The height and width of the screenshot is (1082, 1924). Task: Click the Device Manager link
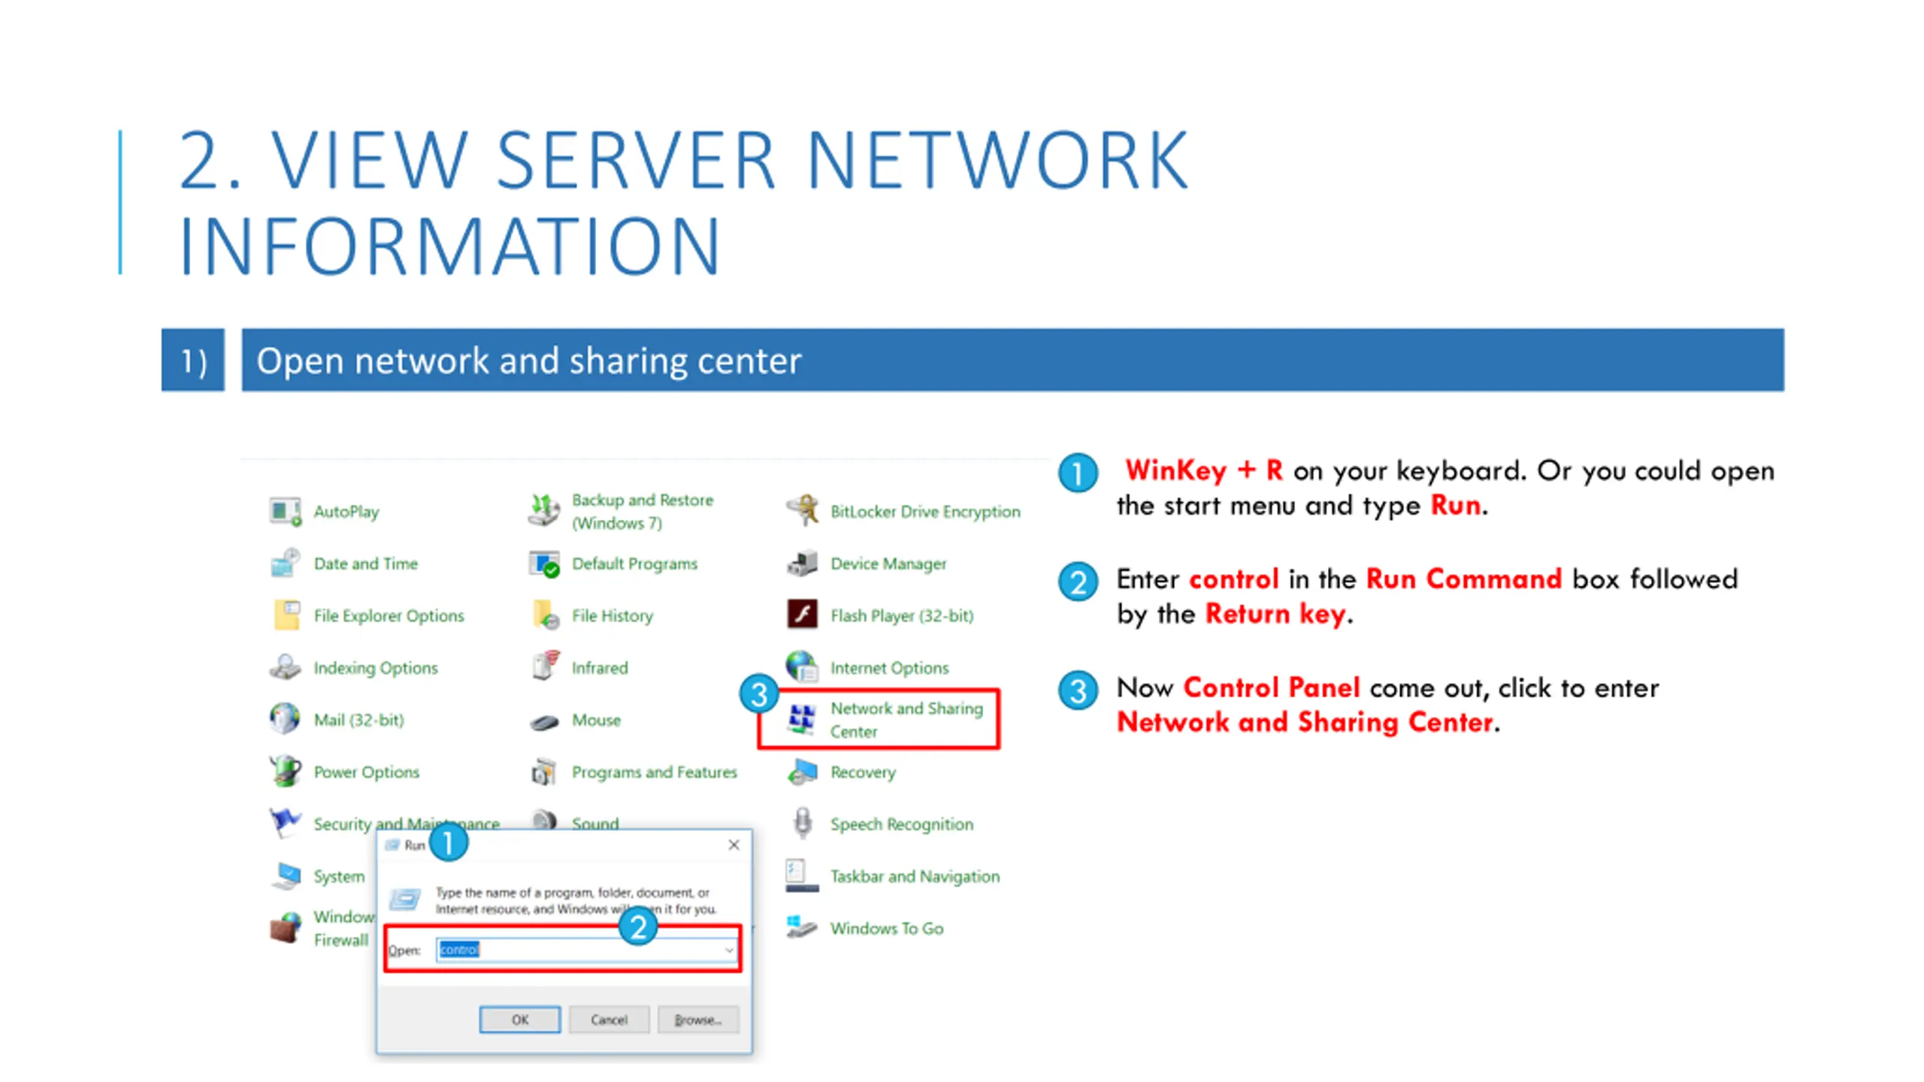[x=888, y=564]
